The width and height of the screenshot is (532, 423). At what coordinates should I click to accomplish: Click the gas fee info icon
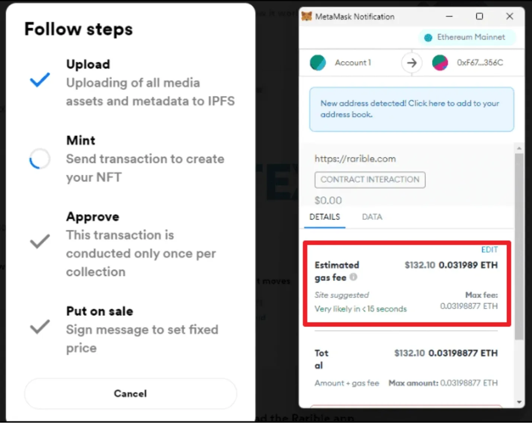pos(353,277)
